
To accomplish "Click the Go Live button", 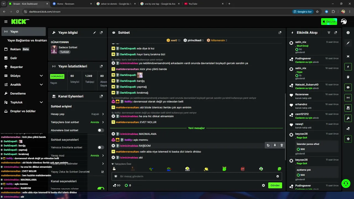I will click(329, 22).
